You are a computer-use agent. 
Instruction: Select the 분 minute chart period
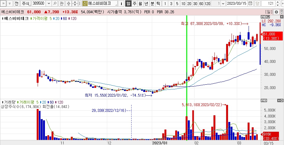(x=152, y=3)
